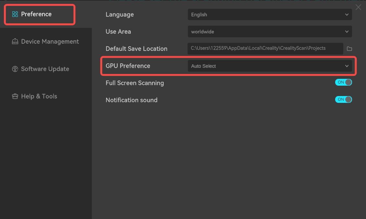This screenshot has height=219, width=366.
Task: Open the Use Area dropdown
Action: (270, 31)
